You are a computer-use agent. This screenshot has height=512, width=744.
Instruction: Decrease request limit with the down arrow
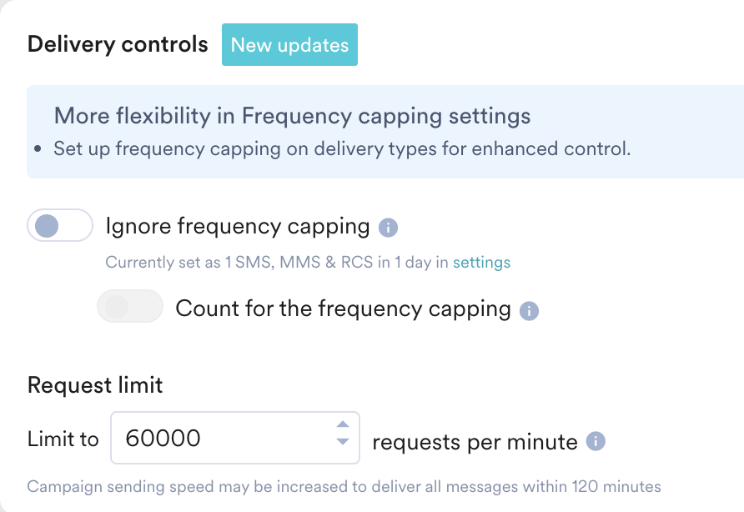[x=342, y=442]
